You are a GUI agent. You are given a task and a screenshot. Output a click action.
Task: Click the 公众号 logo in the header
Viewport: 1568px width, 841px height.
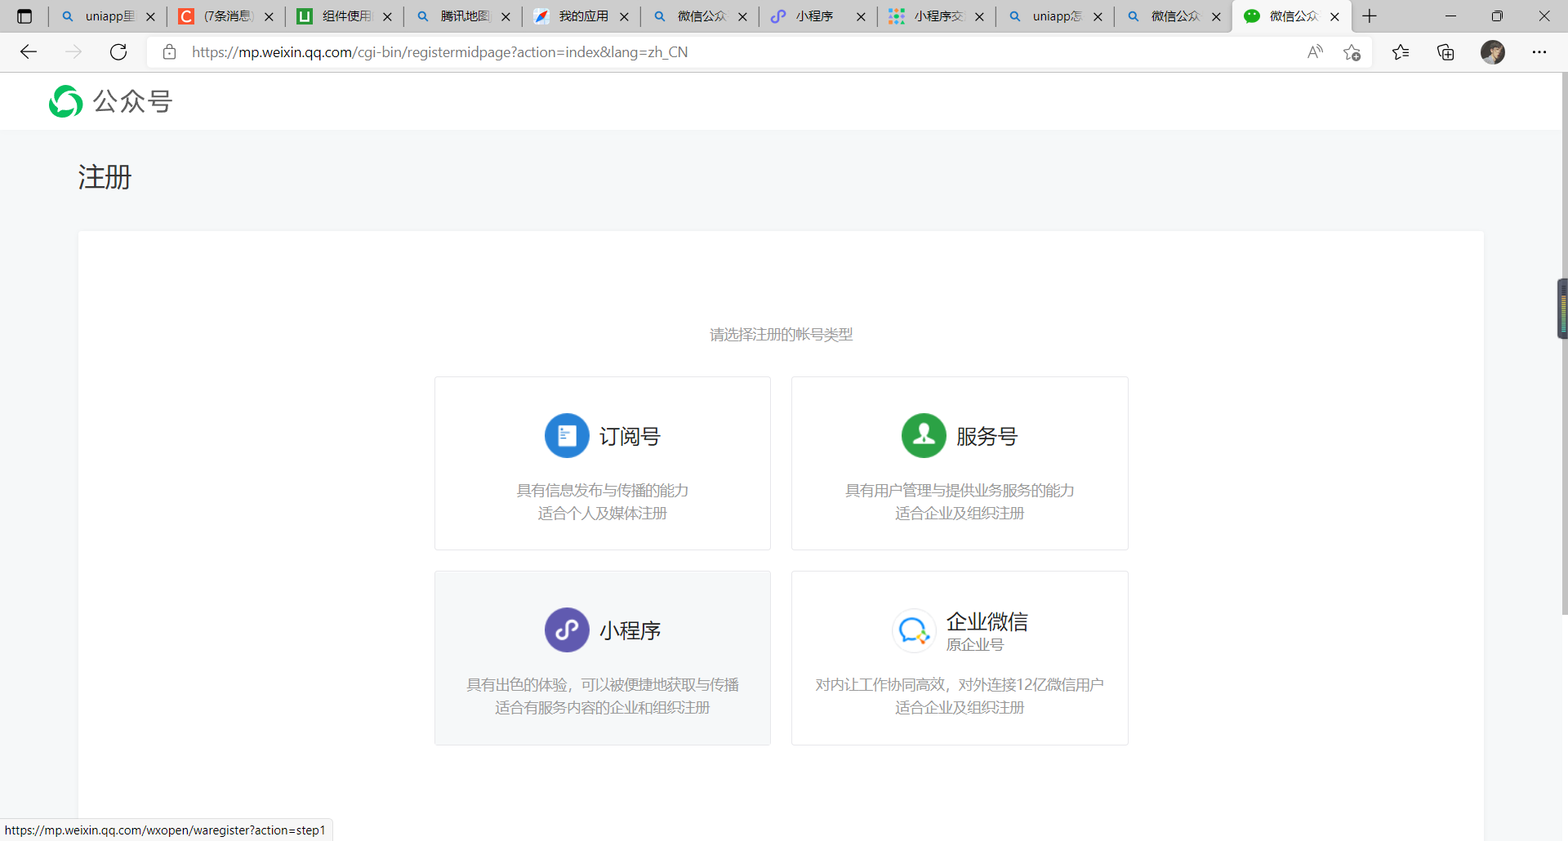coord(110,101)
